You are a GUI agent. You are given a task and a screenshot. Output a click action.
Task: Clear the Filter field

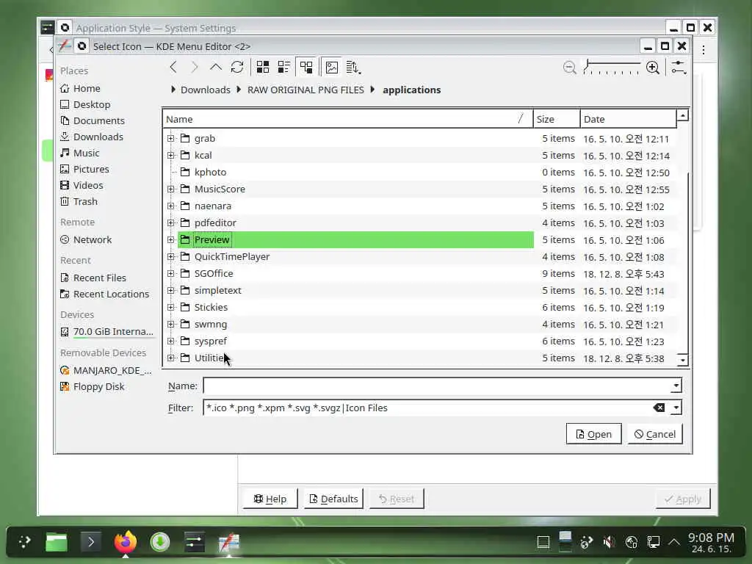659,408
